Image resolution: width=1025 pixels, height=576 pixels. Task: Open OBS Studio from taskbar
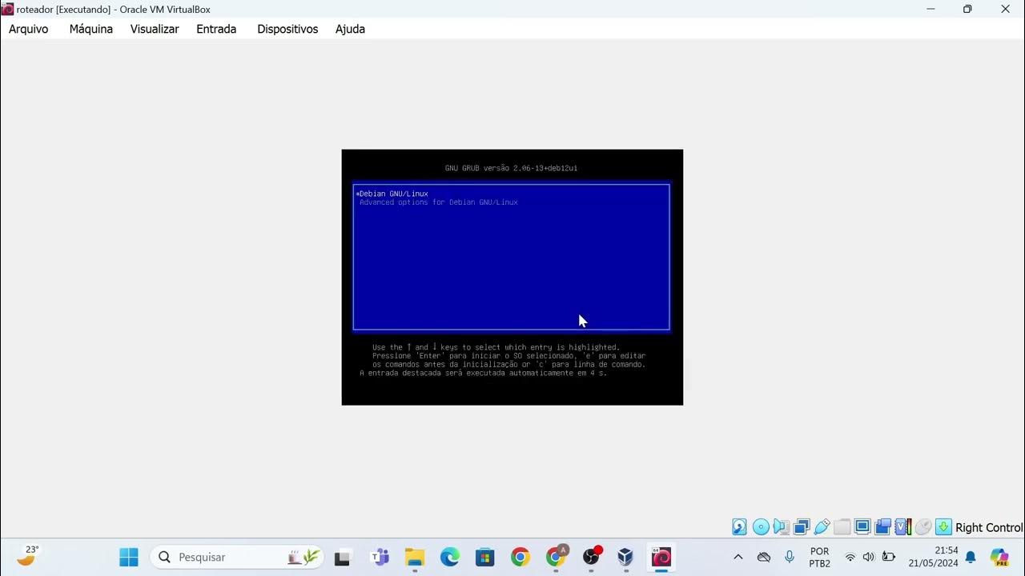(x=591, y=557)
